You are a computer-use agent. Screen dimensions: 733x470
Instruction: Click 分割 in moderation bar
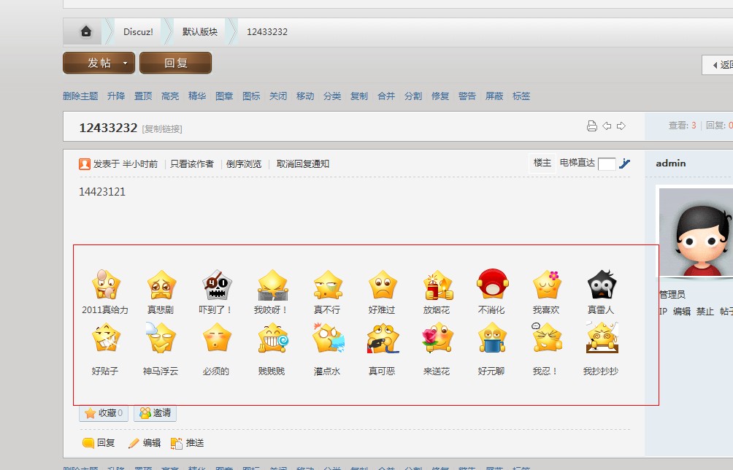coord(413,96)
